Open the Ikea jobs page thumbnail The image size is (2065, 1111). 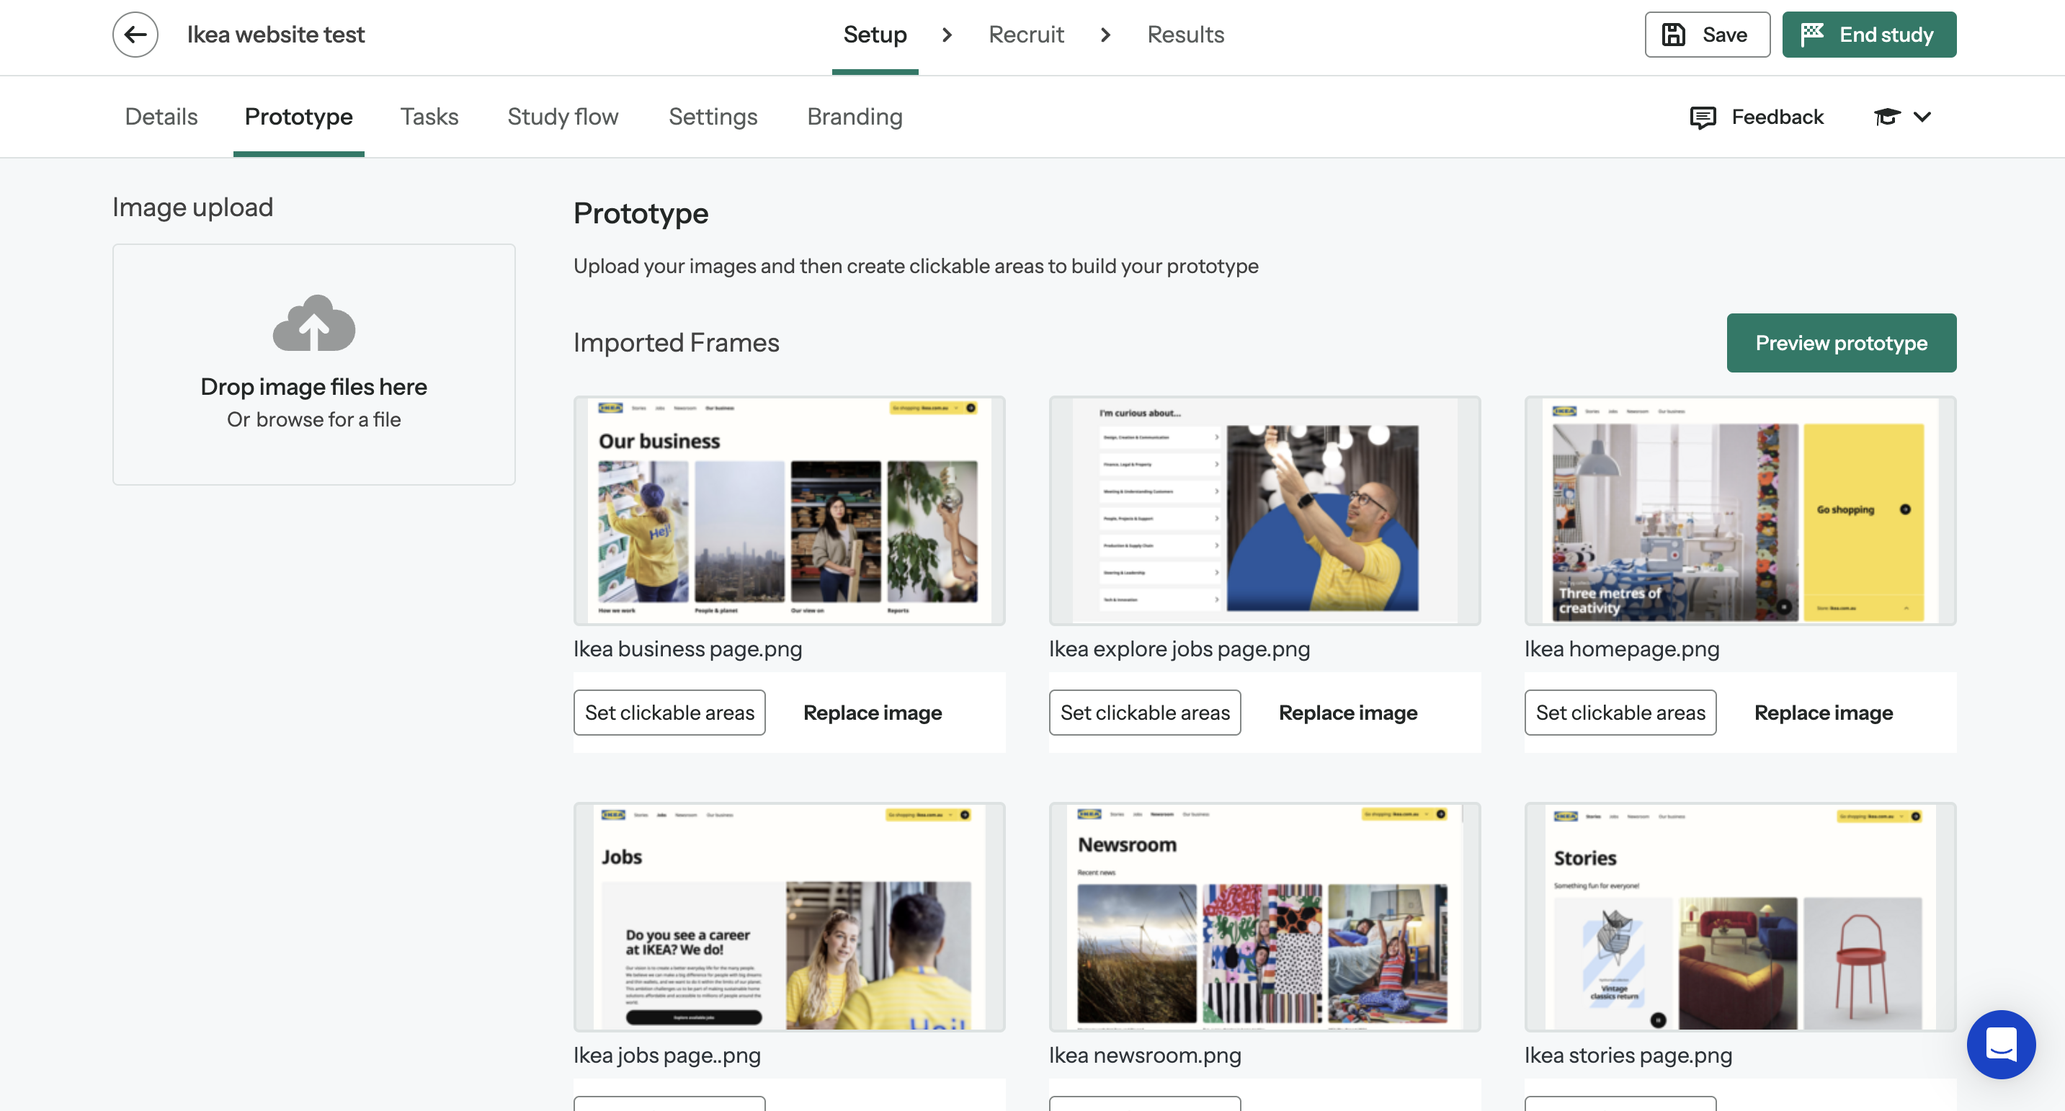789,917
